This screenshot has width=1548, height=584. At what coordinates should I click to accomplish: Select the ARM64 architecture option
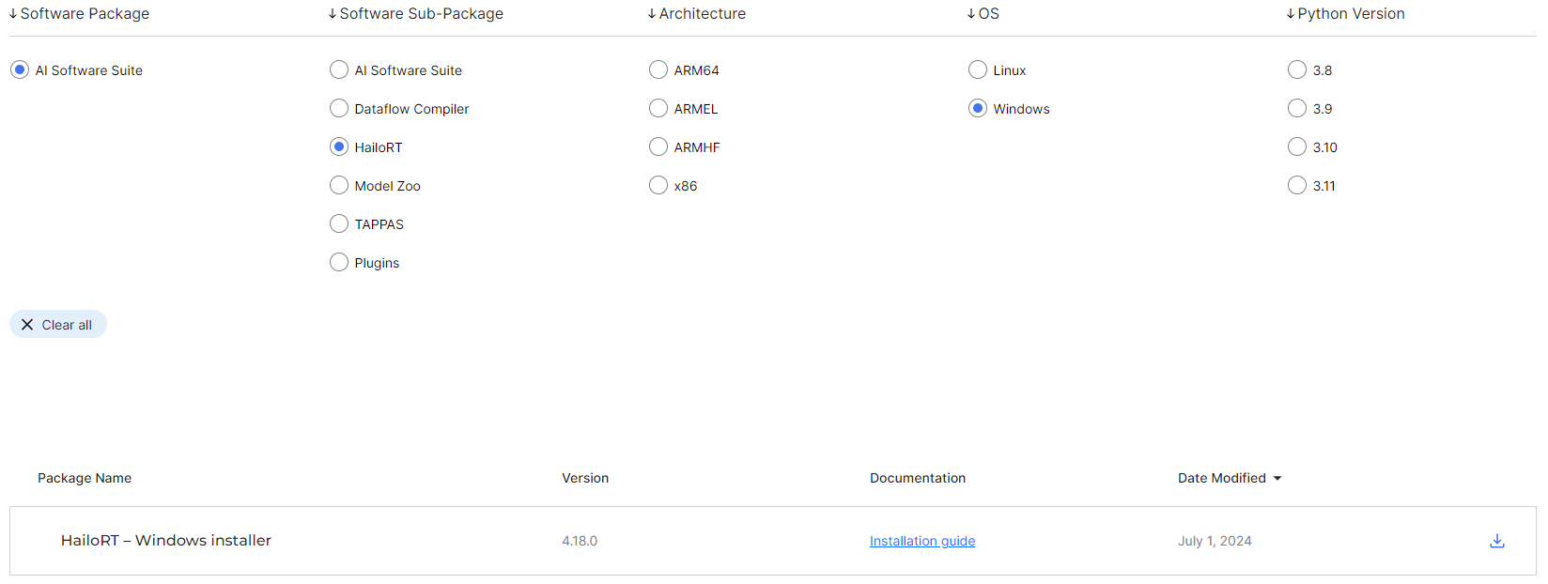658,70
